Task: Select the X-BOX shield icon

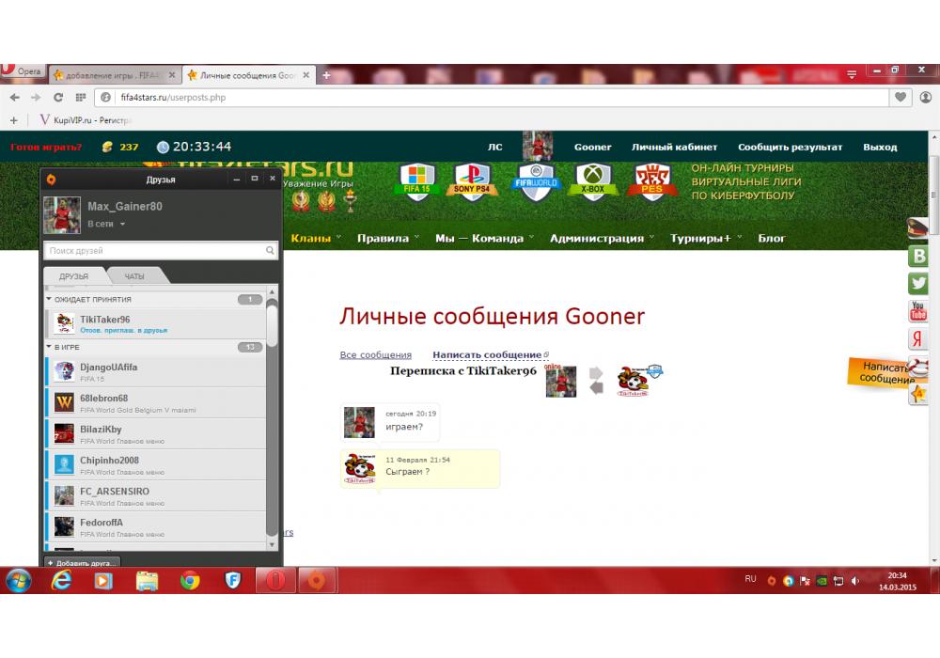Action: [594, 181]
